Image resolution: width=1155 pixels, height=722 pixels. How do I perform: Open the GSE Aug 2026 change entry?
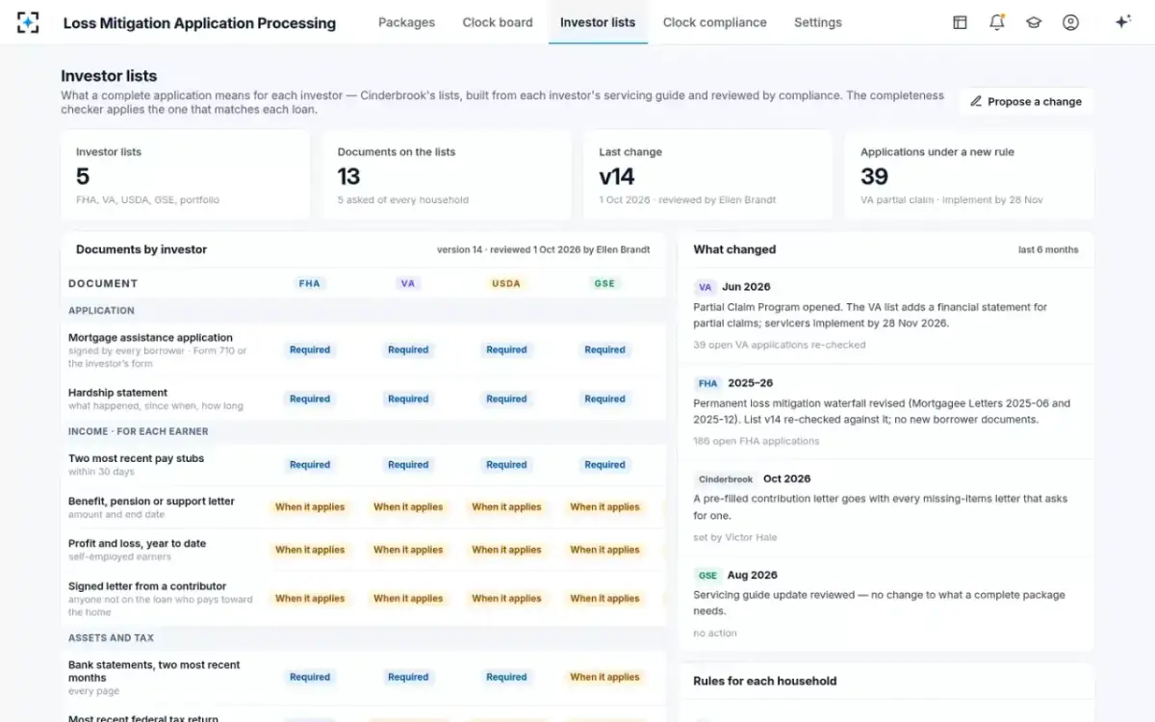pyautogui.click(x=885, y=604)
